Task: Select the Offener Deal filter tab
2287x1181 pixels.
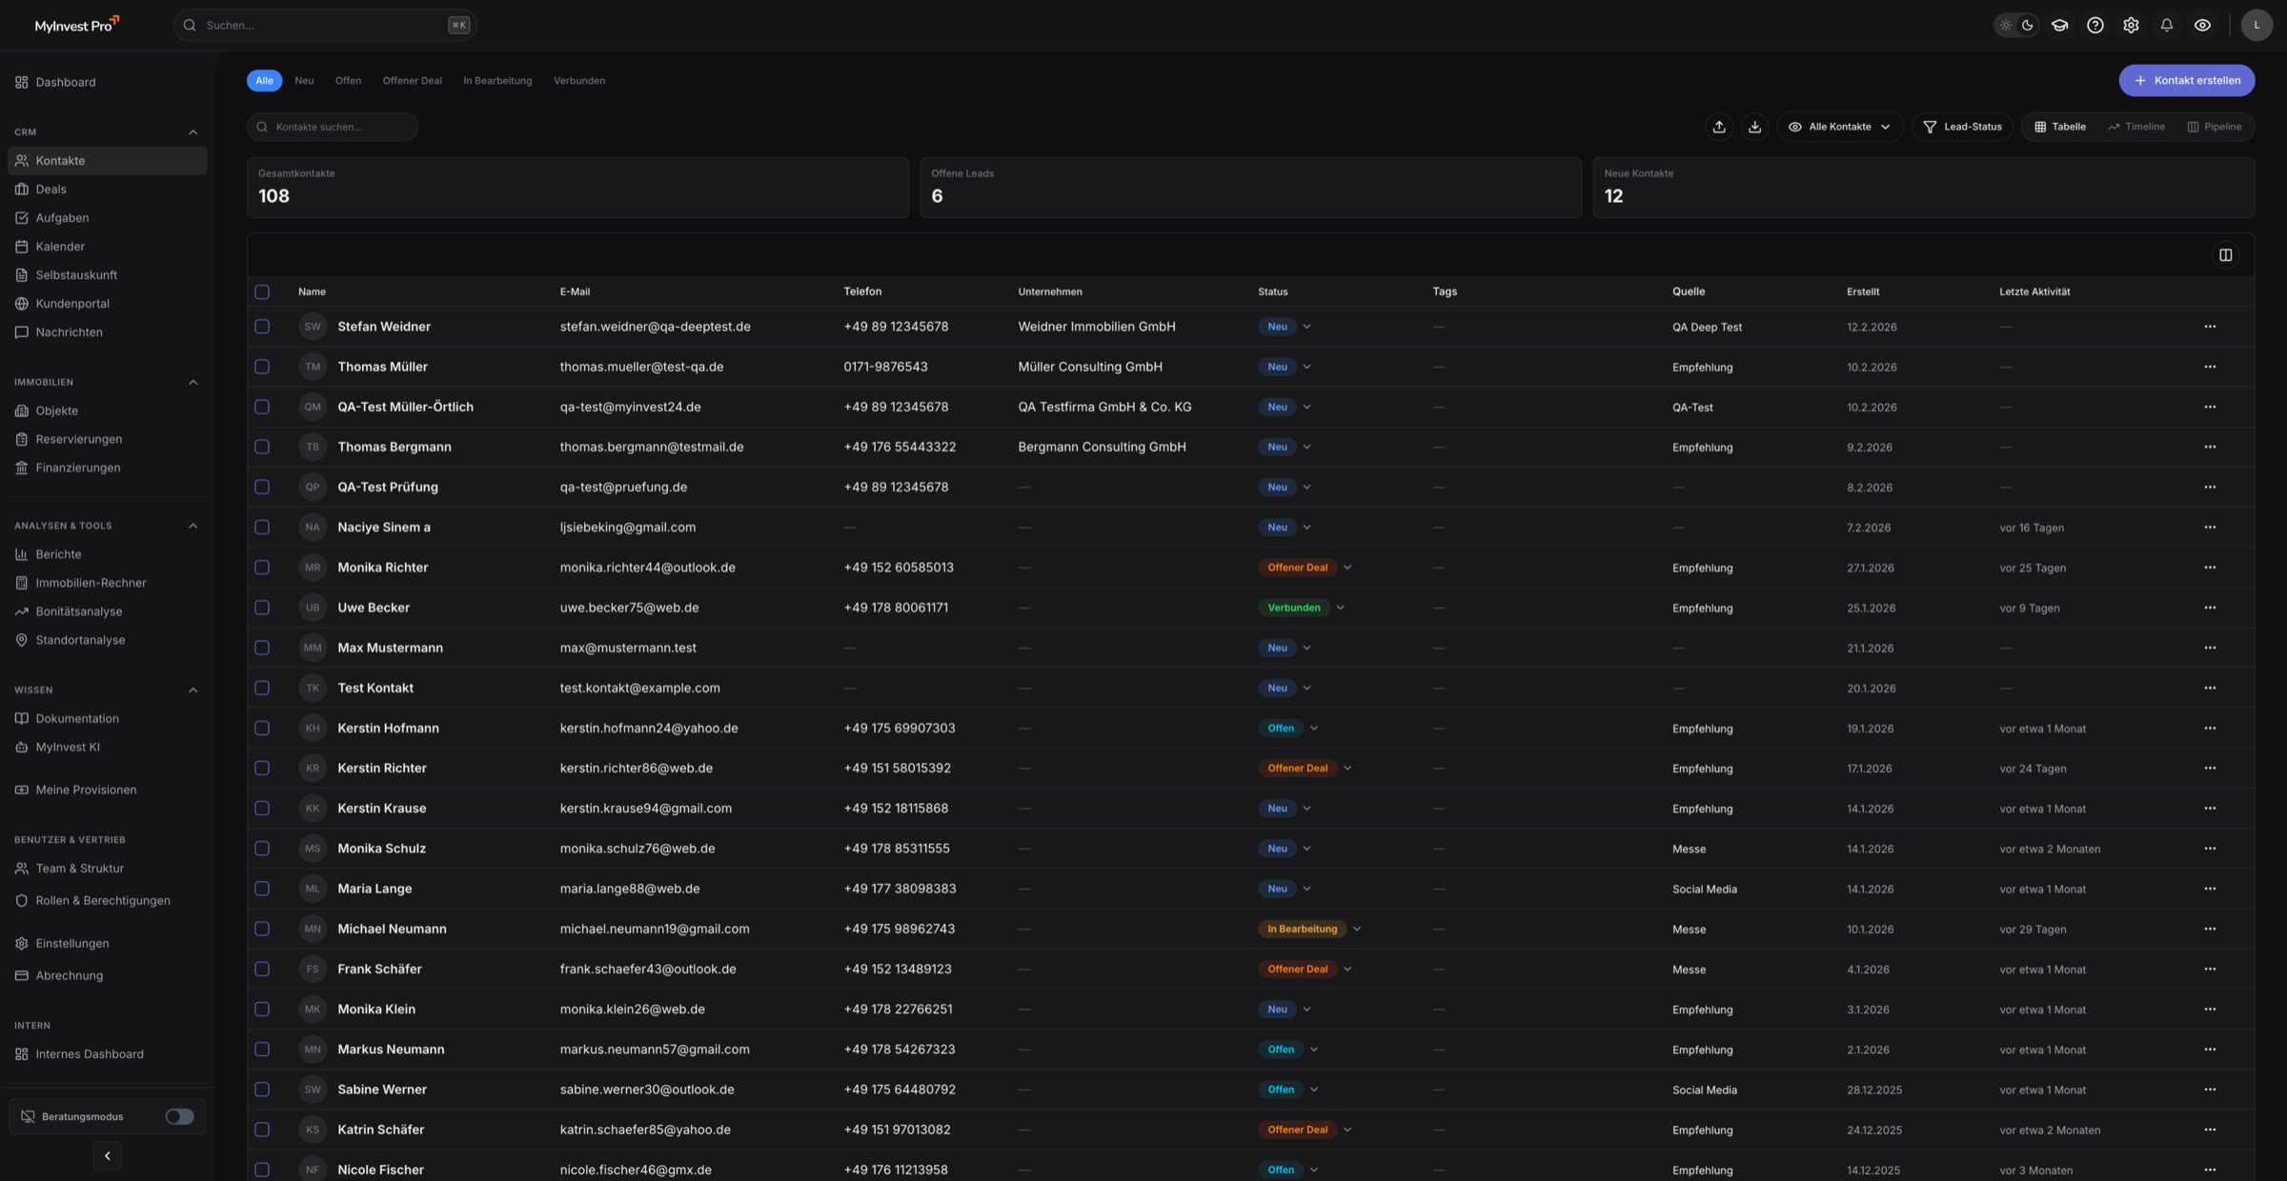Action: 412,80
